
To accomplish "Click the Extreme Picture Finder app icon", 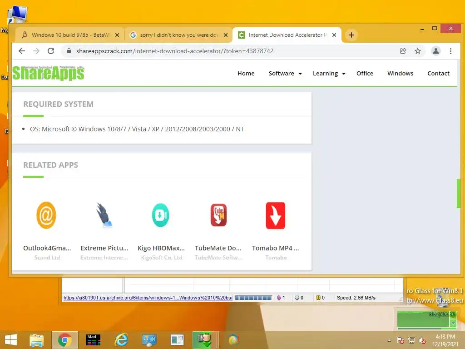I will click(104, 215).
